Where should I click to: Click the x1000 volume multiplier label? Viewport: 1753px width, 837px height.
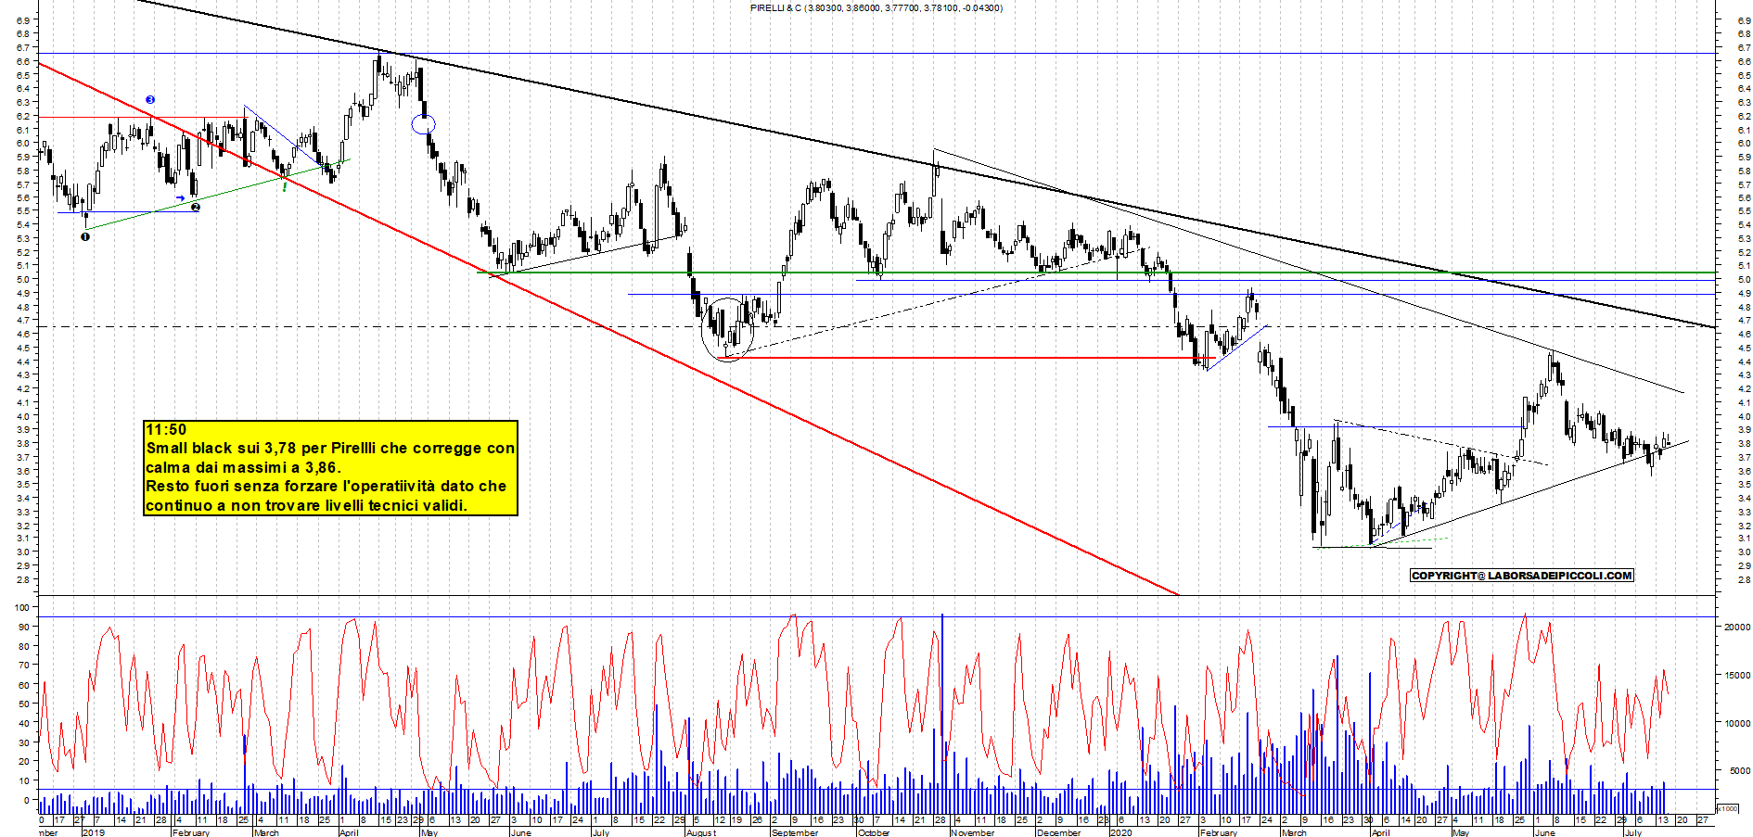1728,808
